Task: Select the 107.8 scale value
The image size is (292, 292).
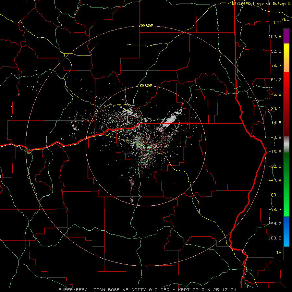Action: coord(275,36)
